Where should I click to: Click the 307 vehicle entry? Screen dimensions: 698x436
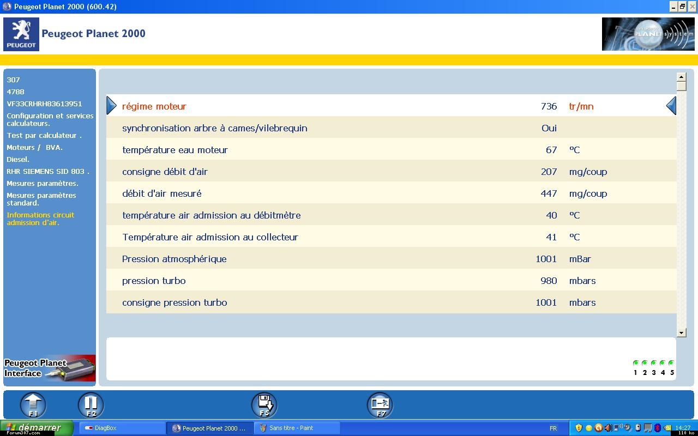(13, 80)
